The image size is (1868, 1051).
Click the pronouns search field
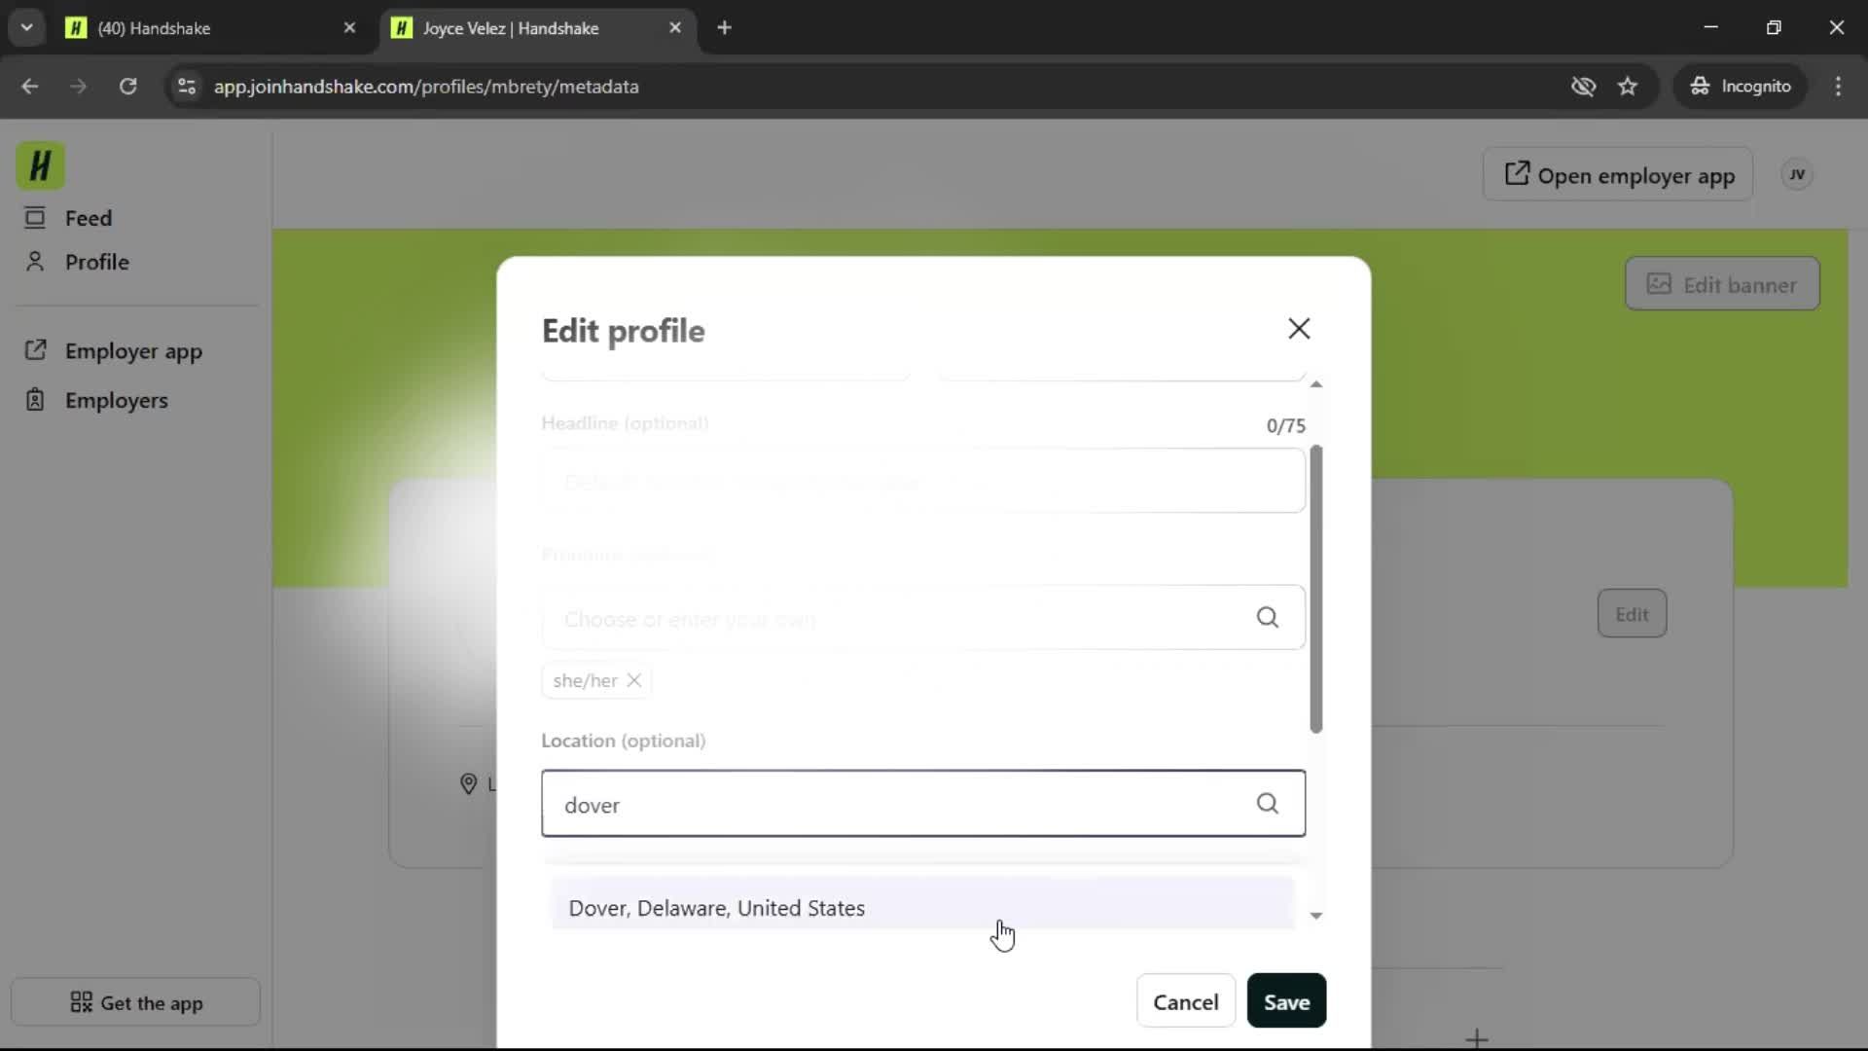tap(923, 618)
